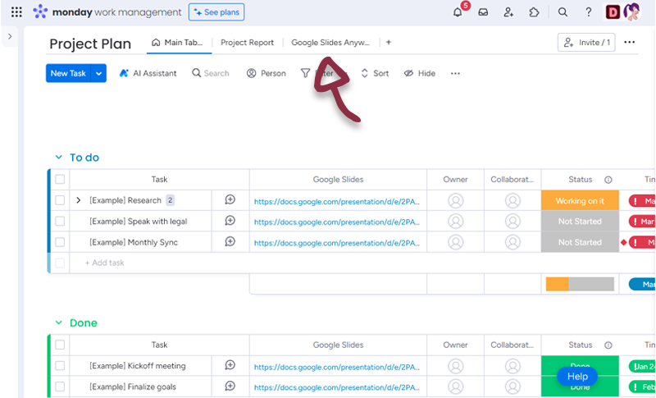Open the Google Slides Anywhere tab
The height and width of the screenshot is (398, 656).
click(330, 43)
